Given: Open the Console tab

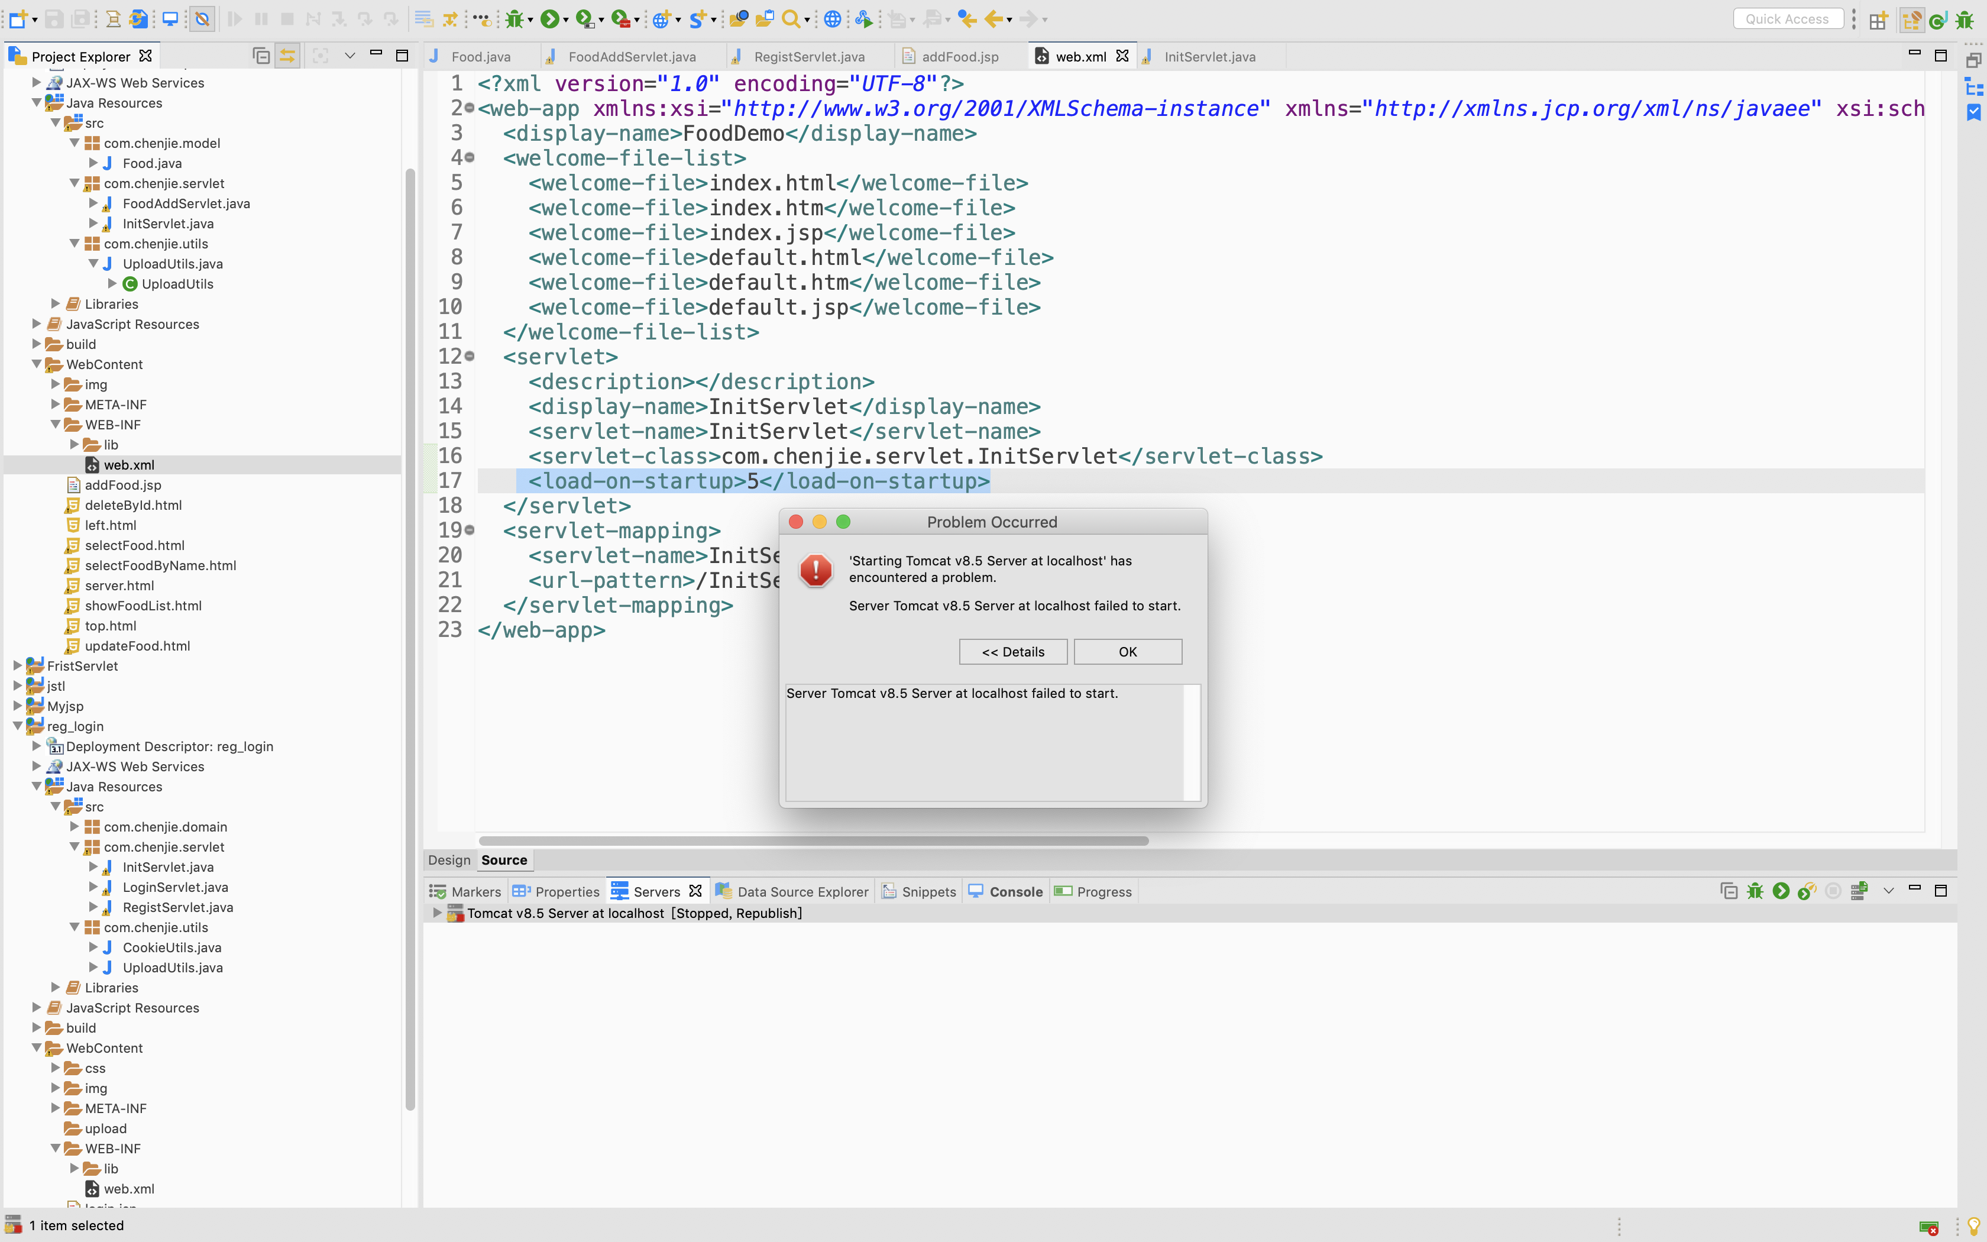Looking at the screenshot, I should click(x=1015, y=891).
